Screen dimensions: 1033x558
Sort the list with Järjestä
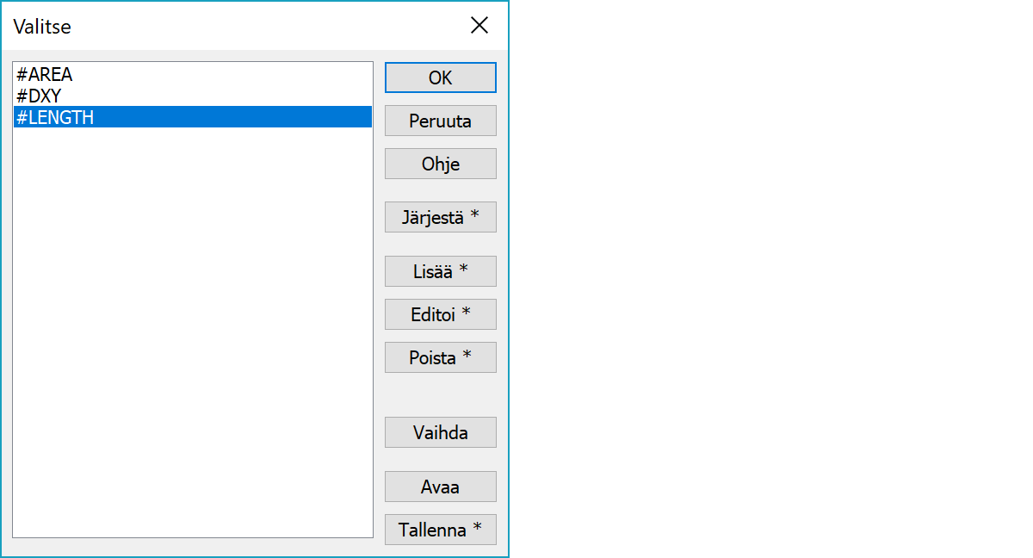[440, 217]
